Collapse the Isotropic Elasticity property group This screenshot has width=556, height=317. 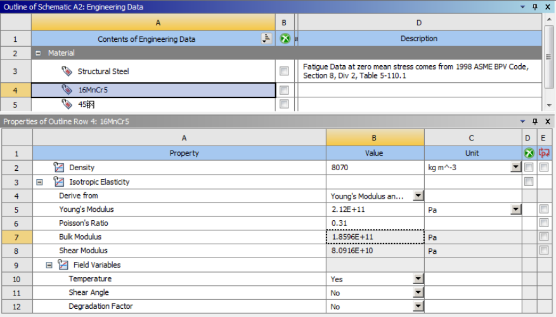tap(40, 182)
